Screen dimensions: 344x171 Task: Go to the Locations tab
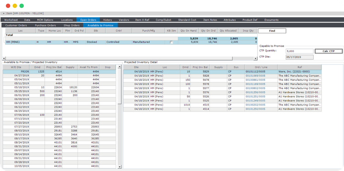(x=67, y=20)
